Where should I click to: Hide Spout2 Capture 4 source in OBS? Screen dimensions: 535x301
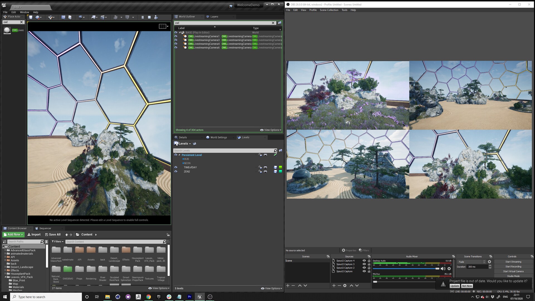click(x=364, y=261)
